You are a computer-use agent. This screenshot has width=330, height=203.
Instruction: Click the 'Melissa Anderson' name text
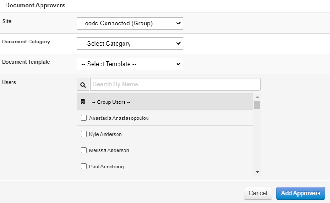[x=109, y=150]
